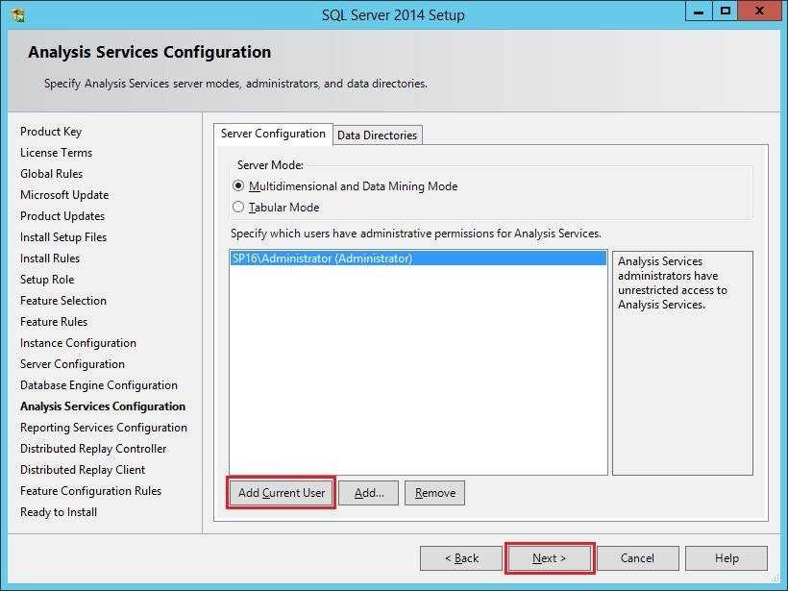Proceed with the Next button
This screenshot has height=591, width=788.
(x=550, y=558)
